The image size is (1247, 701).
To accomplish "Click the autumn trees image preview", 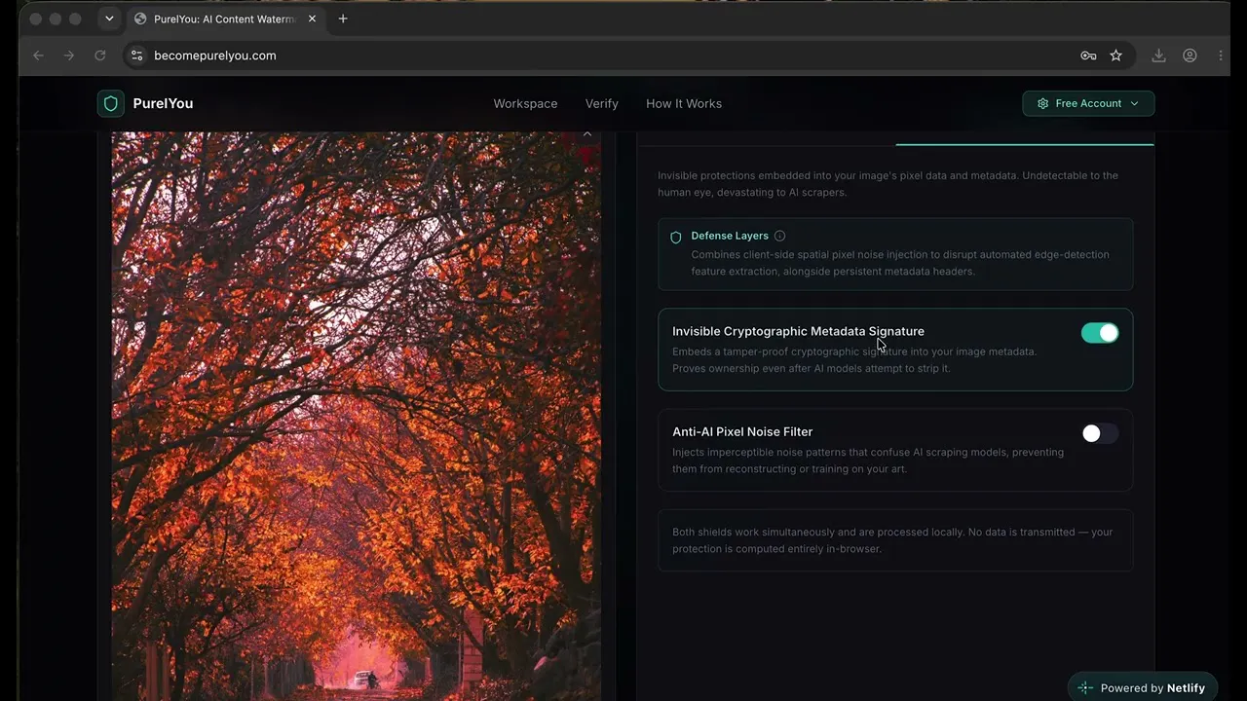I will tap(356, 417).
